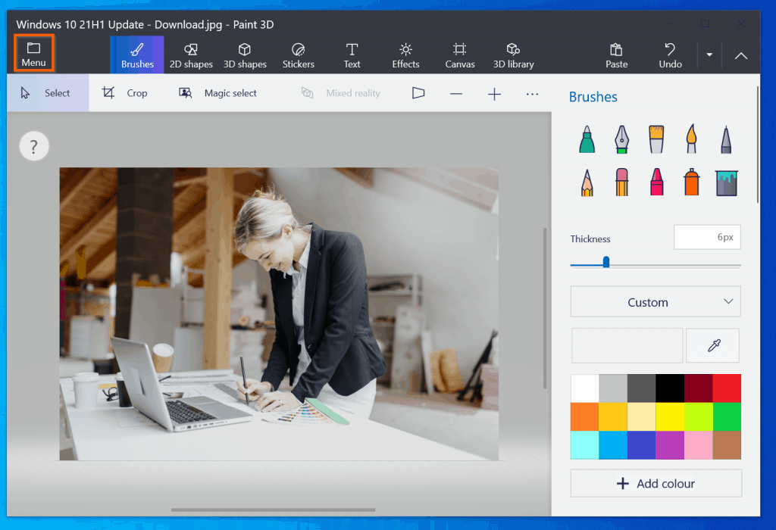
Task: Pick the bright red colour swatch
Action: pos(727,388)
